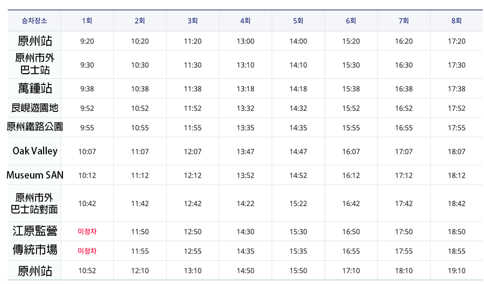Click the red 미정차 in 江原監營 row
Screen dimensions: 484x284
(87, 231)
